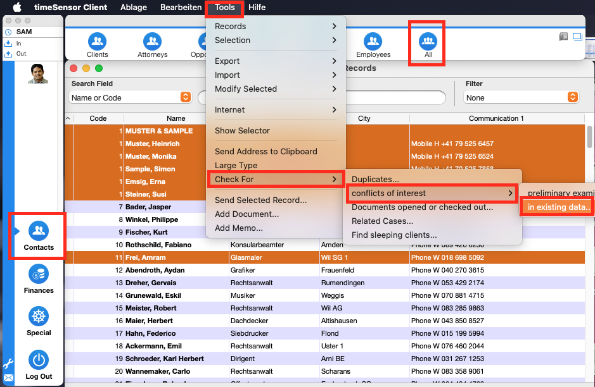595x387 pixels.
Task: Select row Wannemaker, Carlo
Action: pos(324,371)
